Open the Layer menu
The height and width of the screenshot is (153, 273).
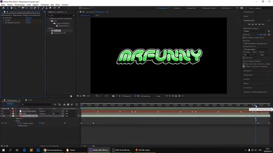tap(29, 5)
